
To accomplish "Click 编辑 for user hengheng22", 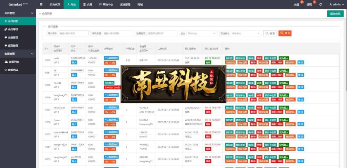I will (251, 157).
